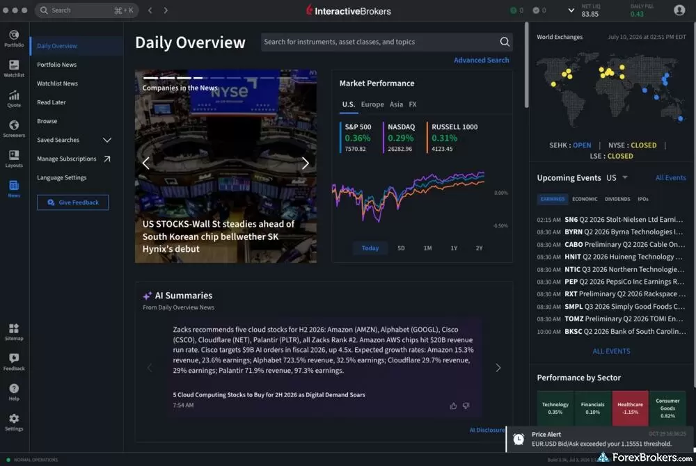Open the 5 Cloud Computing Stocks article

click(x=269, y=394)
